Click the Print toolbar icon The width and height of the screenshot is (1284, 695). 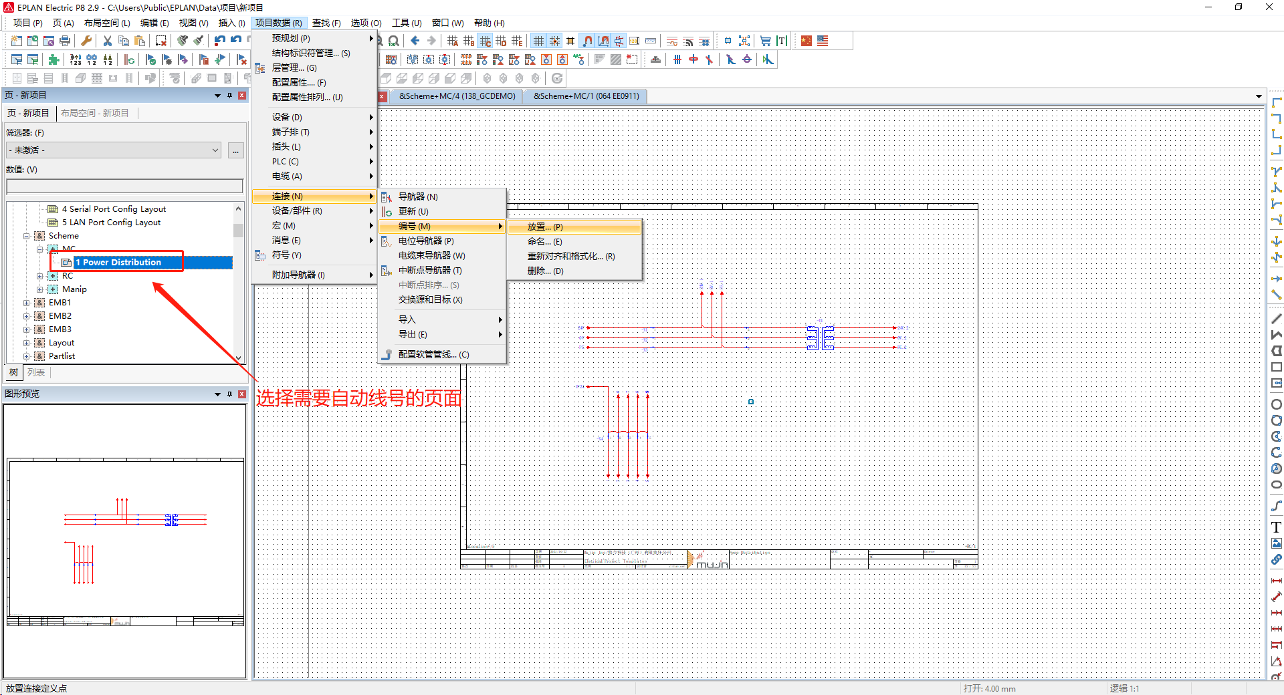coord(65,41)
